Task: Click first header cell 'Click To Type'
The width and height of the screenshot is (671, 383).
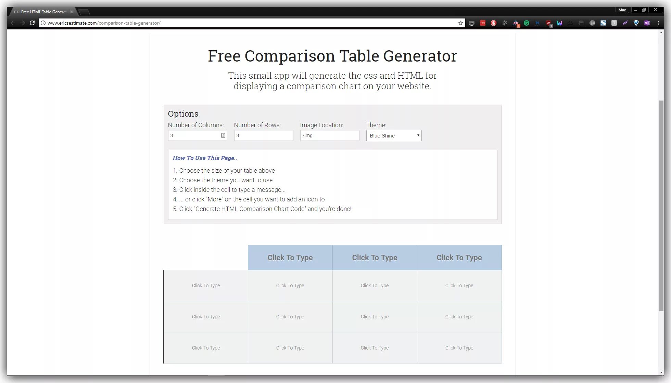Action: click(290, 257)
